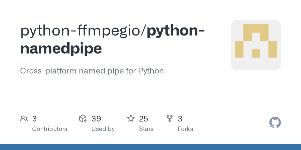Click the Stars star icon
Viewport: 301px width, 150px height.
pyautogui.click(x=131, y=118)
